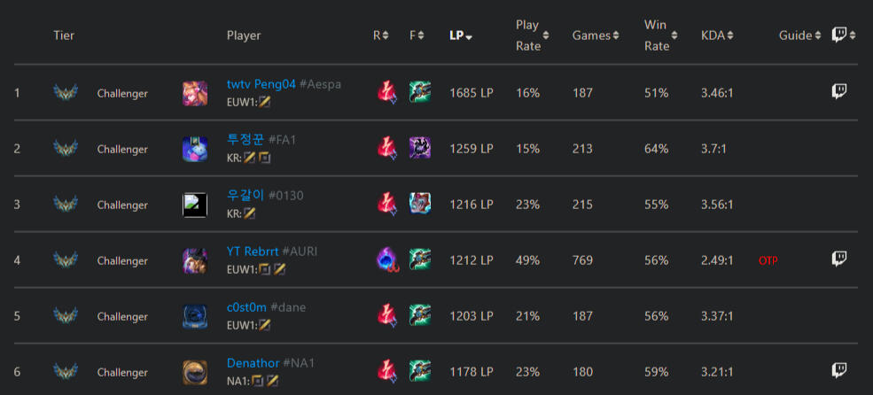Screen dimensions: 873x395
Task: Click the purple rune icon in YT Rebrrt's row
Action: 386,259
